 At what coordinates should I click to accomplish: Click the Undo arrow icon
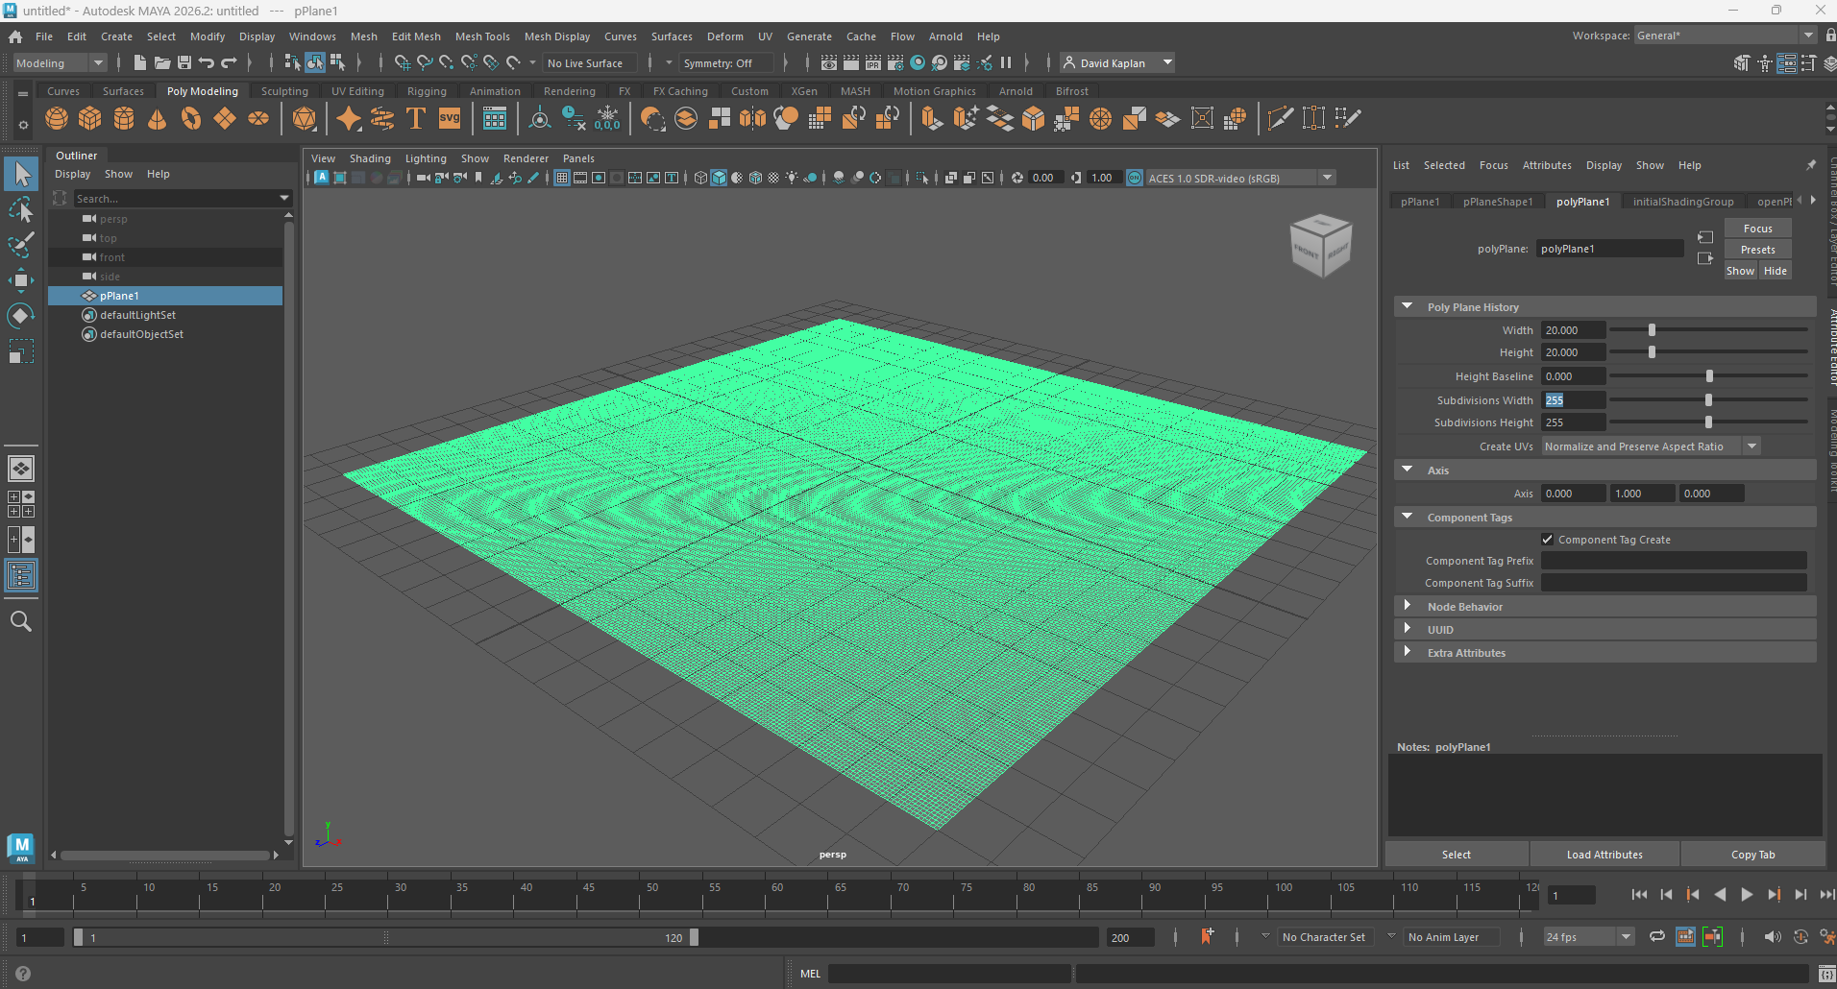tap(207, 62)
